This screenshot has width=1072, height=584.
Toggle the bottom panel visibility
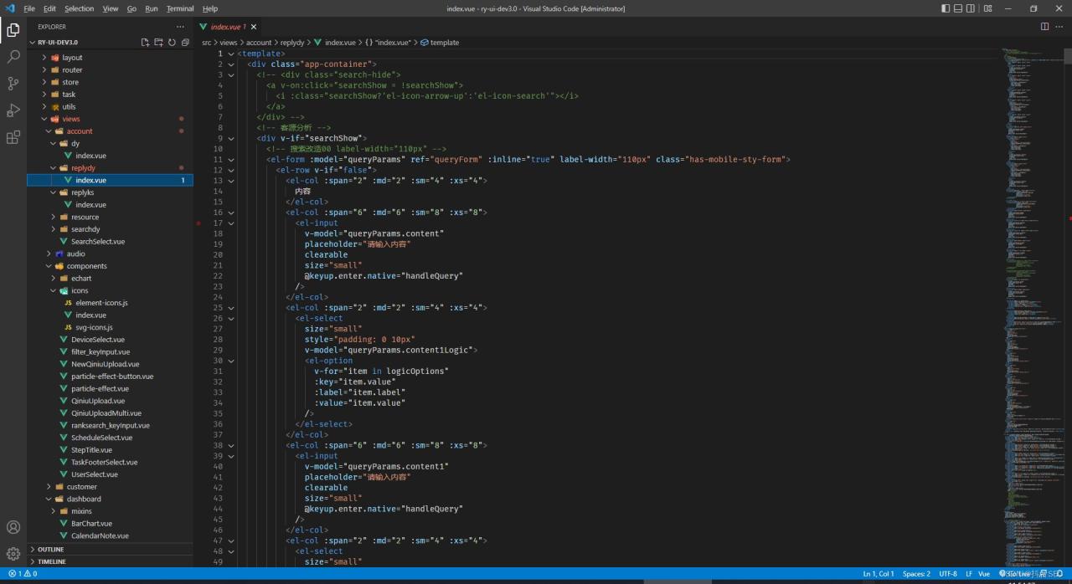click(958, 8)
